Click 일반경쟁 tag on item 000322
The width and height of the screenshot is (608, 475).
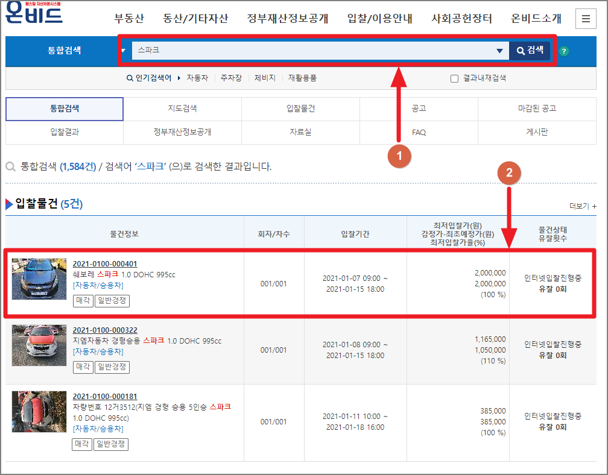coord(112,367)
